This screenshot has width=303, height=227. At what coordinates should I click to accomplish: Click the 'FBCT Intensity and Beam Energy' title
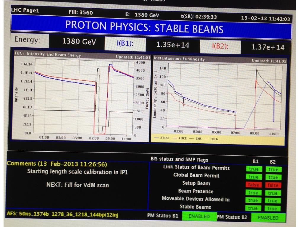coord(48,54)
